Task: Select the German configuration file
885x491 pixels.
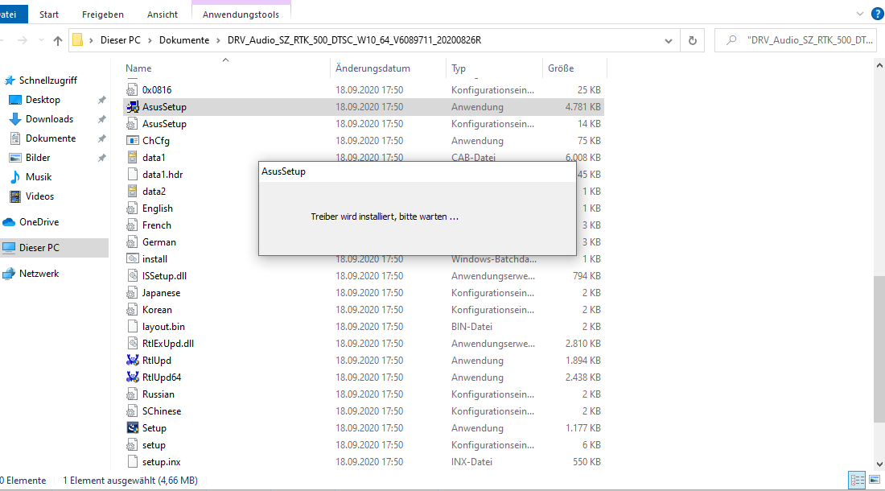Action: pyautogui.click(x=158, y=242)
